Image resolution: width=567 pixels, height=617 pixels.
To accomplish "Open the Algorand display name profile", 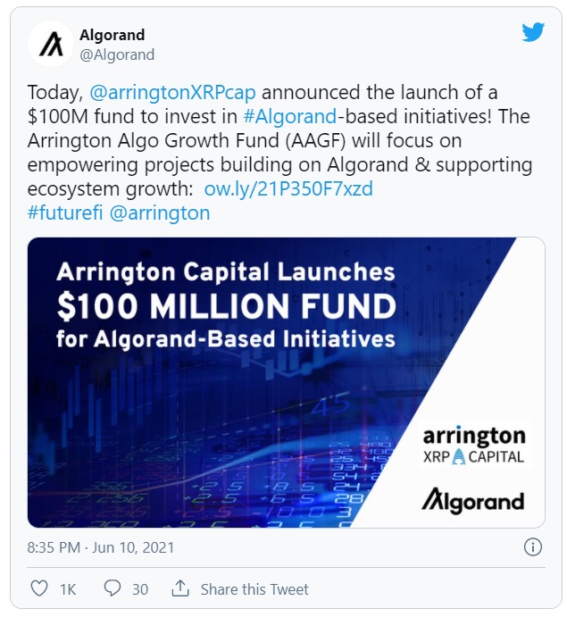I will click(112, 35).
